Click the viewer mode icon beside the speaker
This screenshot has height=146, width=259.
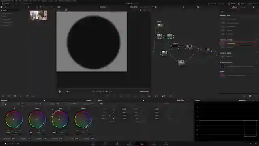[59, 92]
